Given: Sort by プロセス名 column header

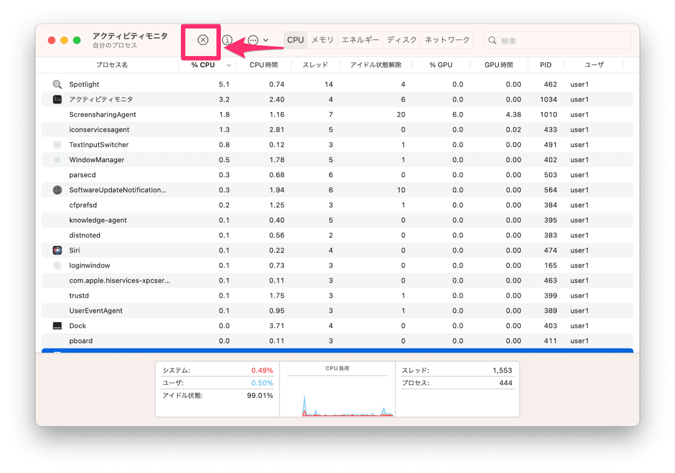Looking at the screenshot, I should tap(112, 65).
